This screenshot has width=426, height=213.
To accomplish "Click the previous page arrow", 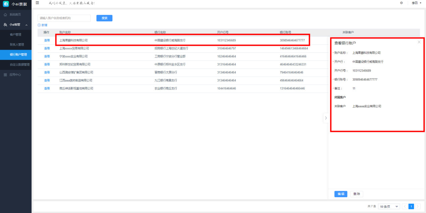I will [405, 207].
